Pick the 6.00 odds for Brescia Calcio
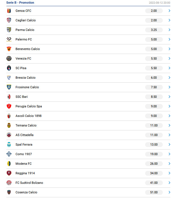 pos(154,78)
